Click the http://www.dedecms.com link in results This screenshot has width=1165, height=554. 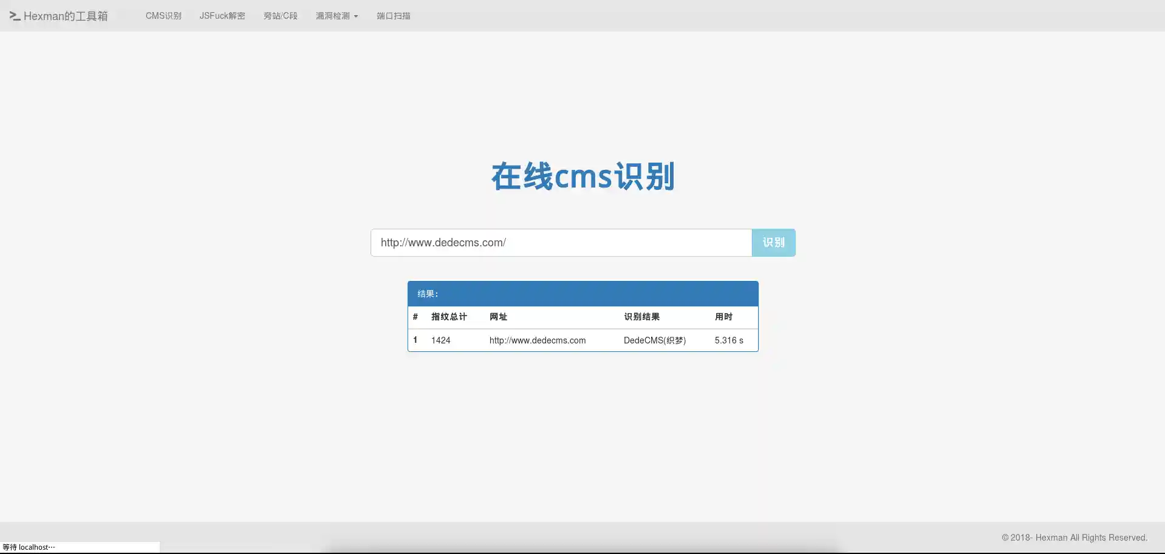point(537,340)
